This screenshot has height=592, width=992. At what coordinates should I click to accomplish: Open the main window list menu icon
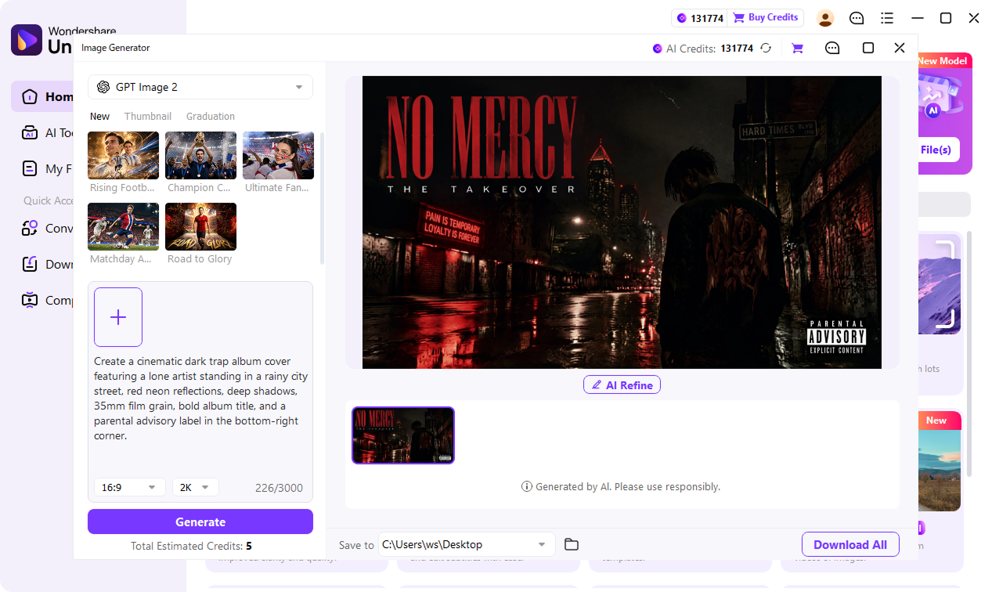point(887,18)
